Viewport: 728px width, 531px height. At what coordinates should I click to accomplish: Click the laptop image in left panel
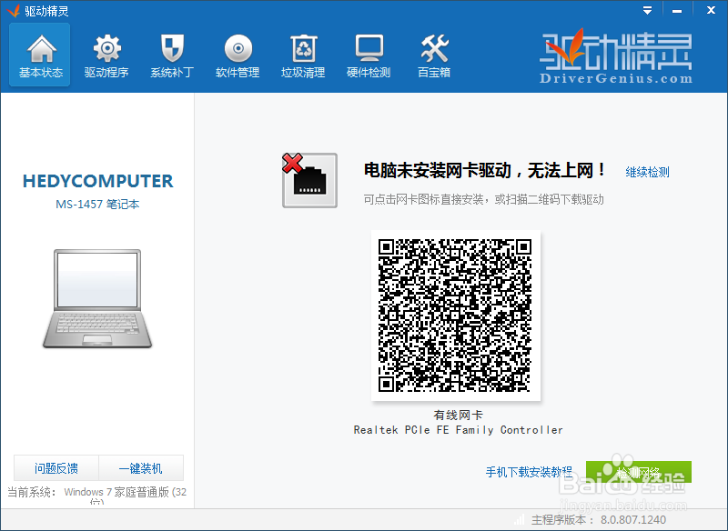coord(97,298)
